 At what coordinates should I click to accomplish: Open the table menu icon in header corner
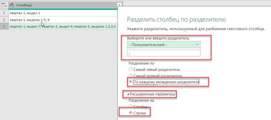4,6
